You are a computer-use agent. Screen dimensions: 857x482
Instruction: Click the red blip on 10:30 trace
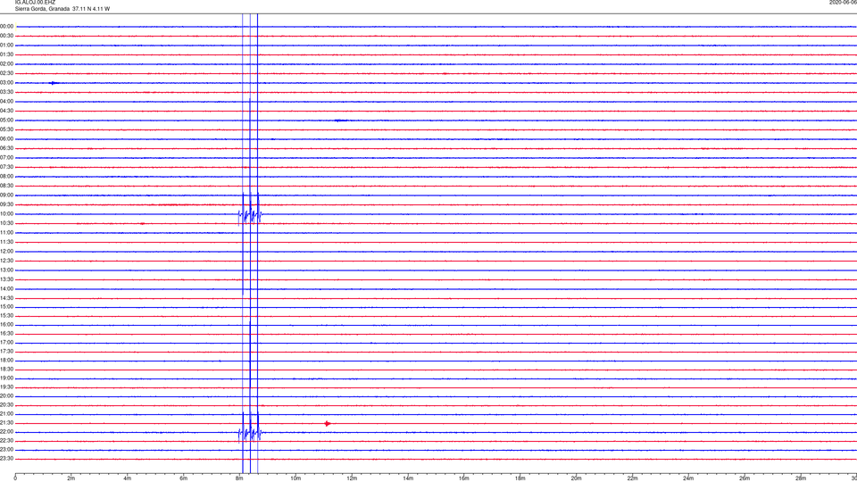tap(143, 223)
